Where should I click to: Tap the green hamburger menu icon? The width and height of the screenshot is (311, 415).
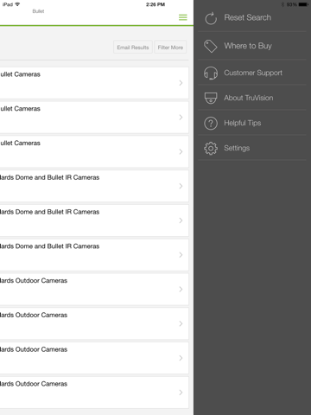183,17
